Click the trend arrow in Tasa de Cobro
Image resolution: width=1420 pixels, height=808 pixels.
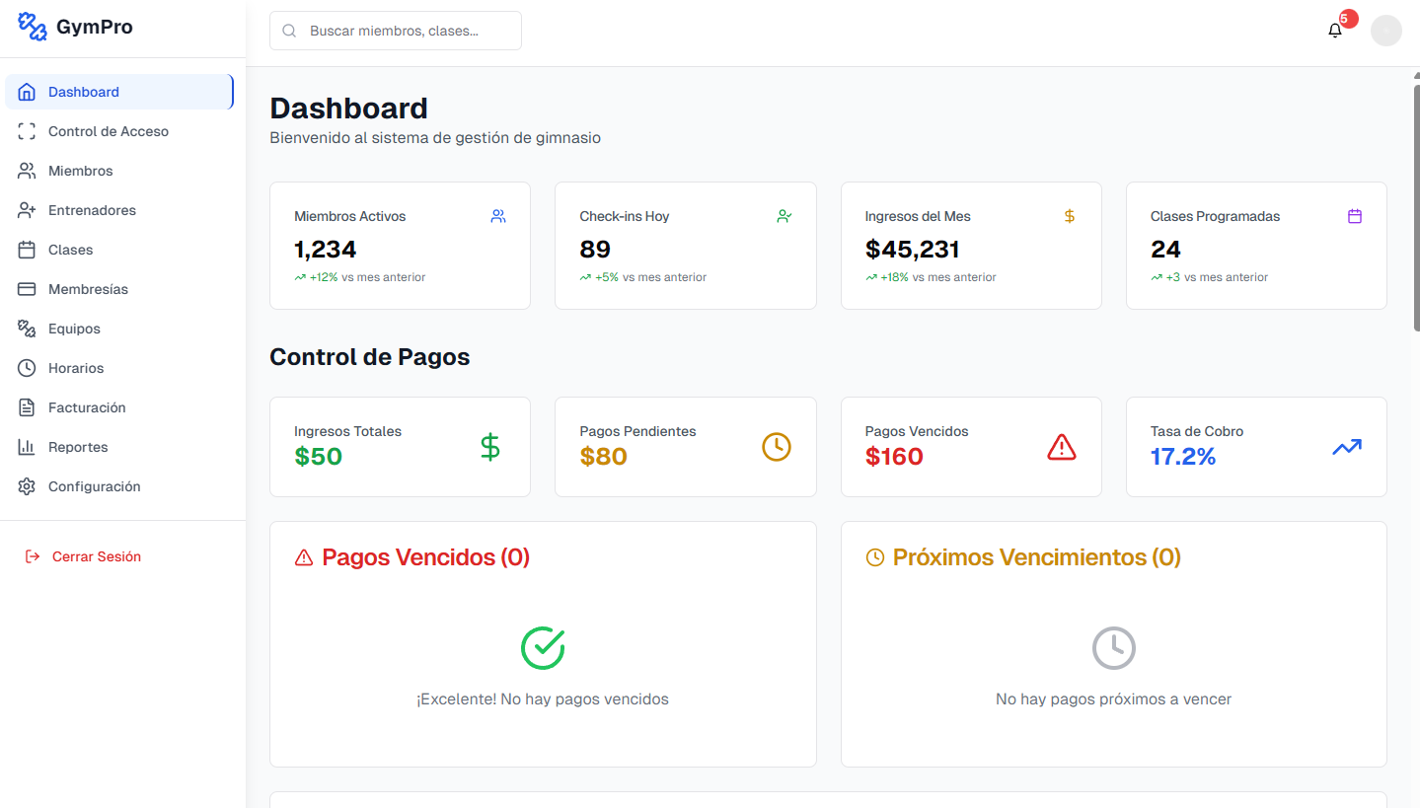[x=1346, y=447]
